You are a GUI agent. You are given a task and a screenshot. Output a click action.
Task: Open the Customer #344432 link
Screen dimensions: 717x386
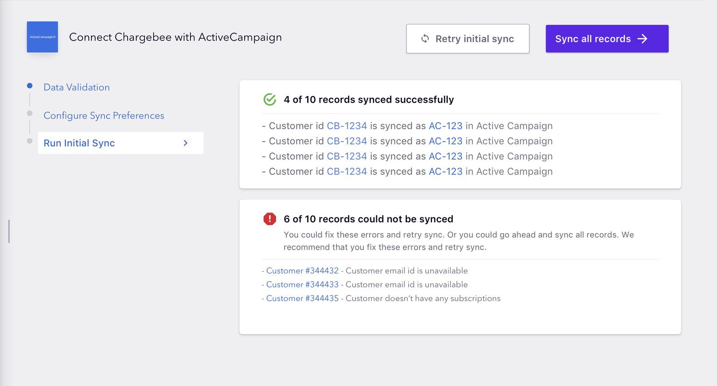pyautogui.click(x=302, y=271)
